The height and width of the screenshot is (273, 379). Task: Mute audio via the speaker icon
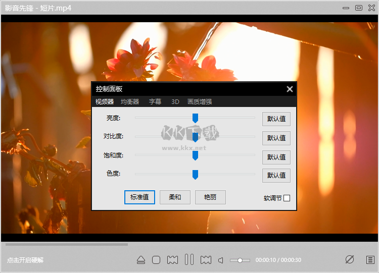221,260
